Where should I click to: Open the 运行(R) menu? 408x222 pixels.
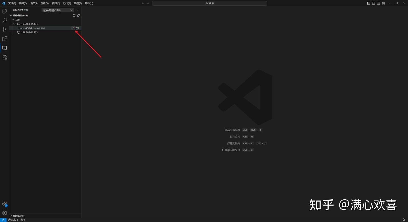[67, 3]
